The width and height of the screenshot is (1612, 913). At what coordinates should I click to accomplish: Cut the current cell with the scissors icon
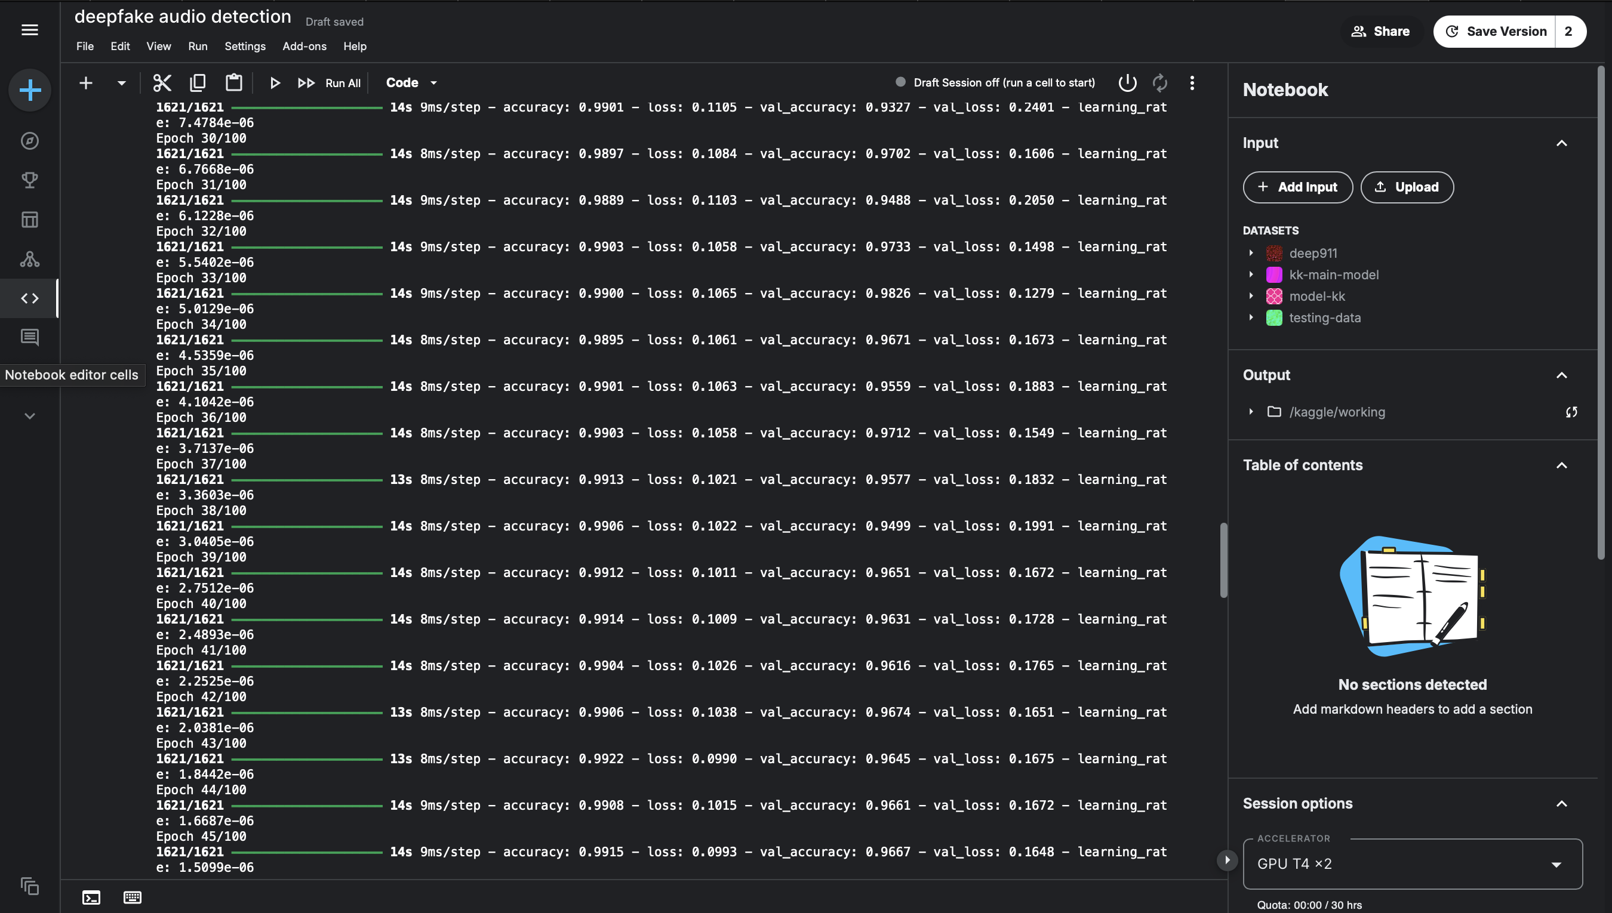(x=162, y=82)
